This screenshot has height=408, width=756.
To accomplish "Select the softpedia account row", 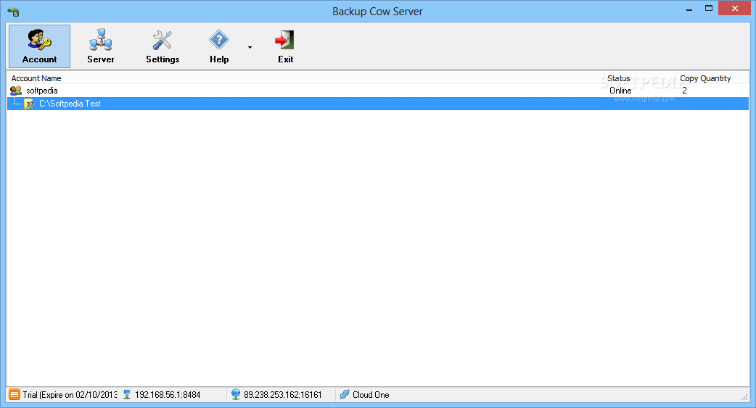I will tap(377, 91).
